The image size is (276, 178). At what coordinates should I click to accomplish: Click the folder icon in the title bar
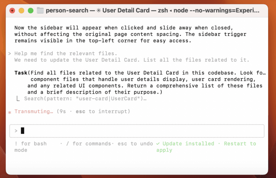click(40, 10)
